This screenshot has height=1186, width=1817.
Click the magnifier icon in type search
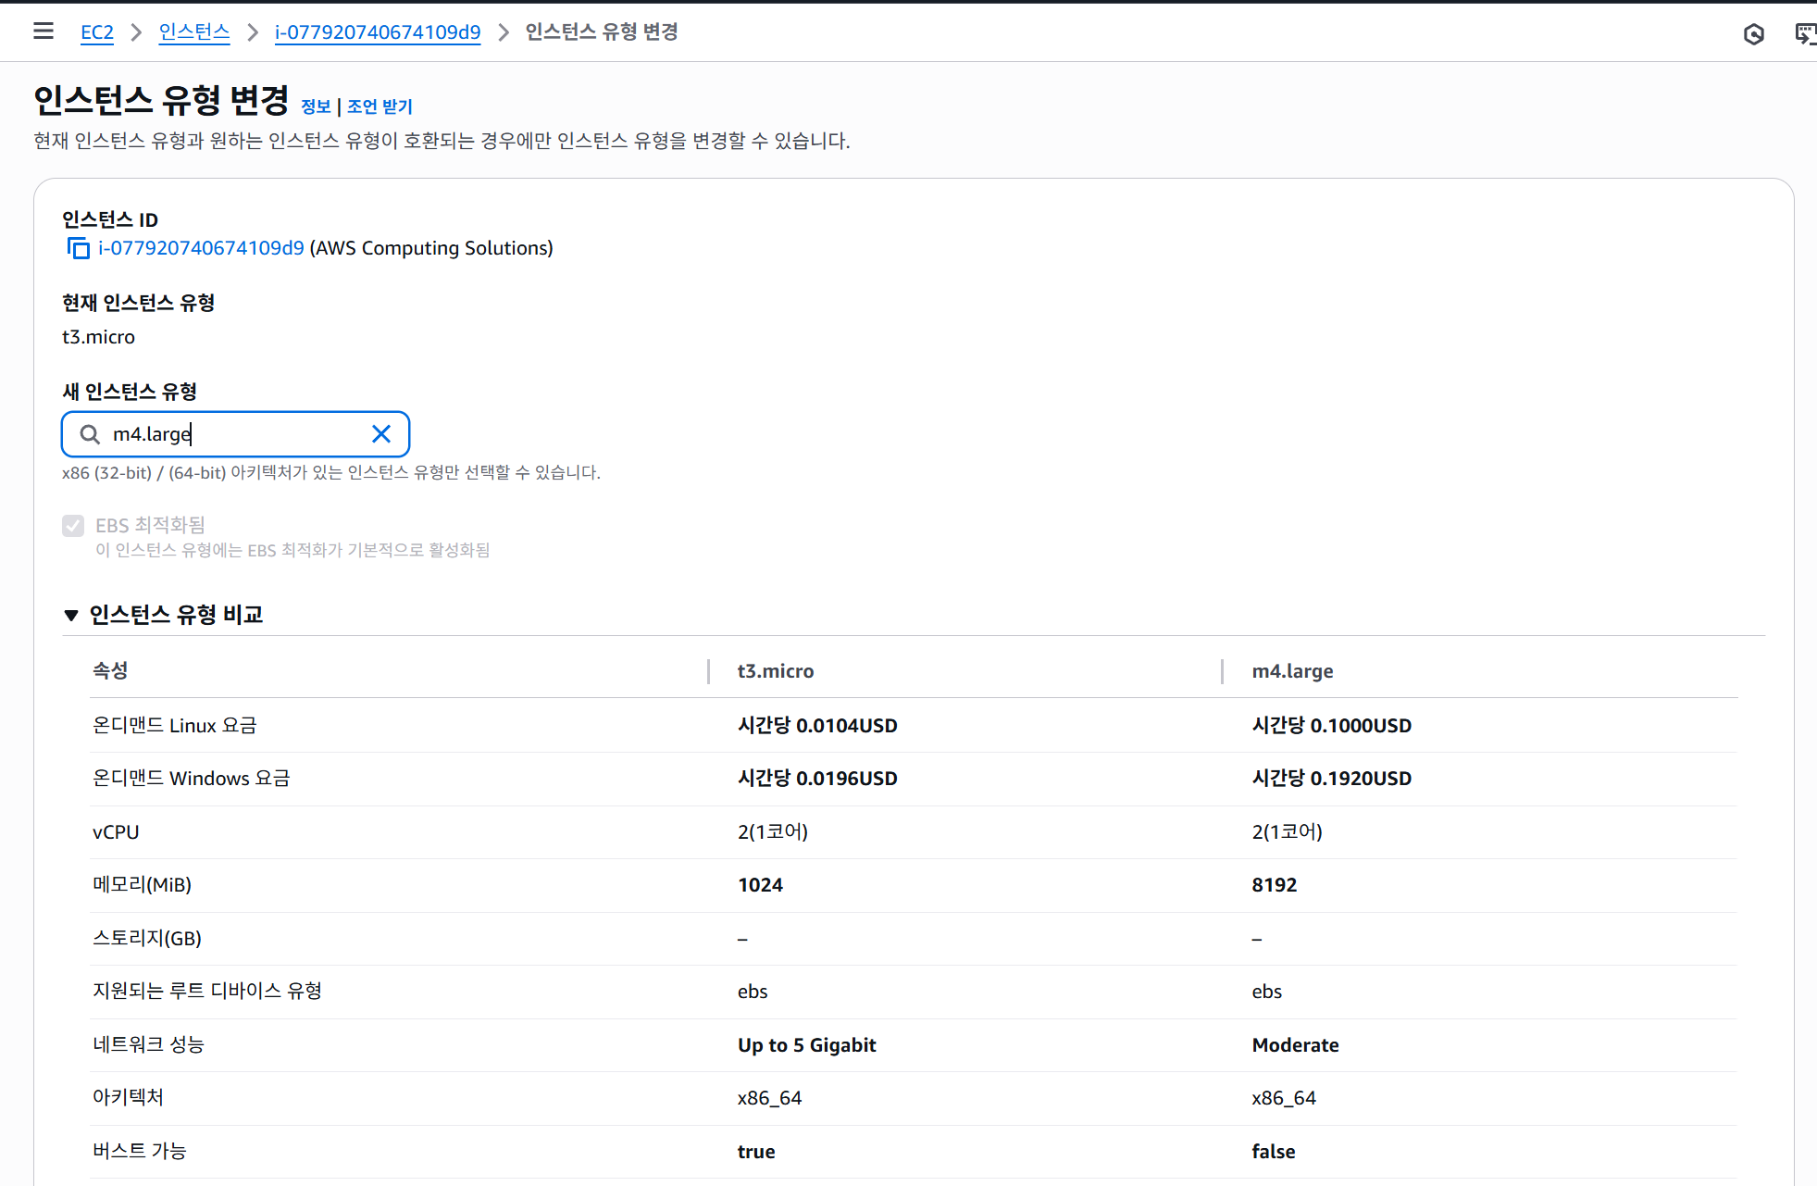90,434
